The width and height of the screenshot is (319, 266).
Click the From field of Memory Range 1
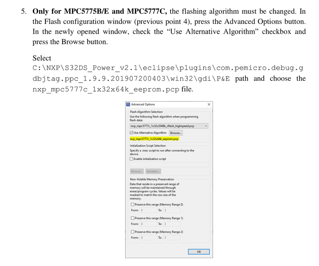[148, 224]
